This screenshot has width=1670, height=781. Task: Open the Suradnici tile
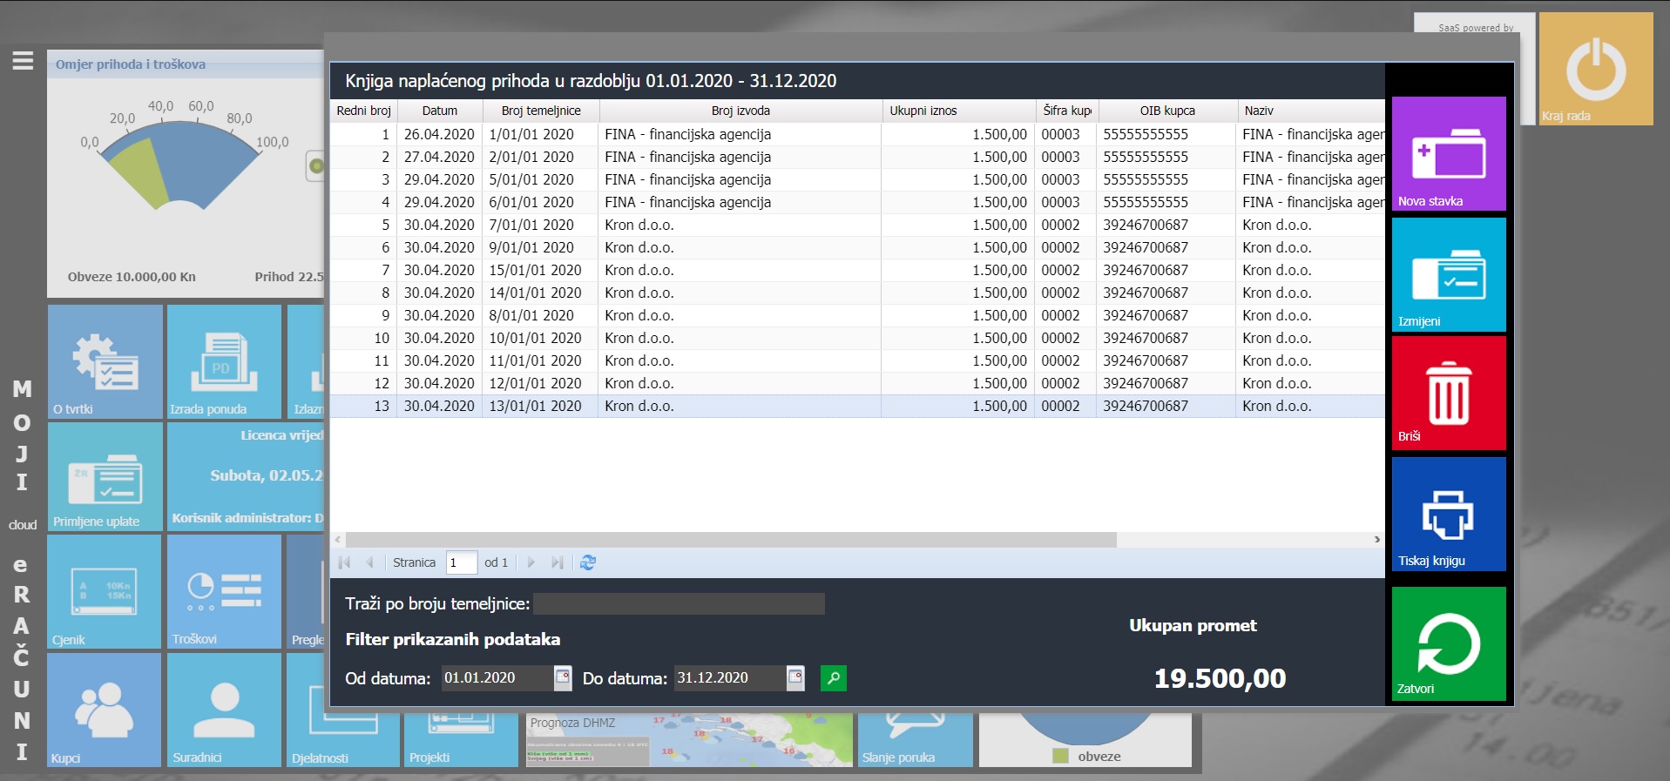coord(224,710)
